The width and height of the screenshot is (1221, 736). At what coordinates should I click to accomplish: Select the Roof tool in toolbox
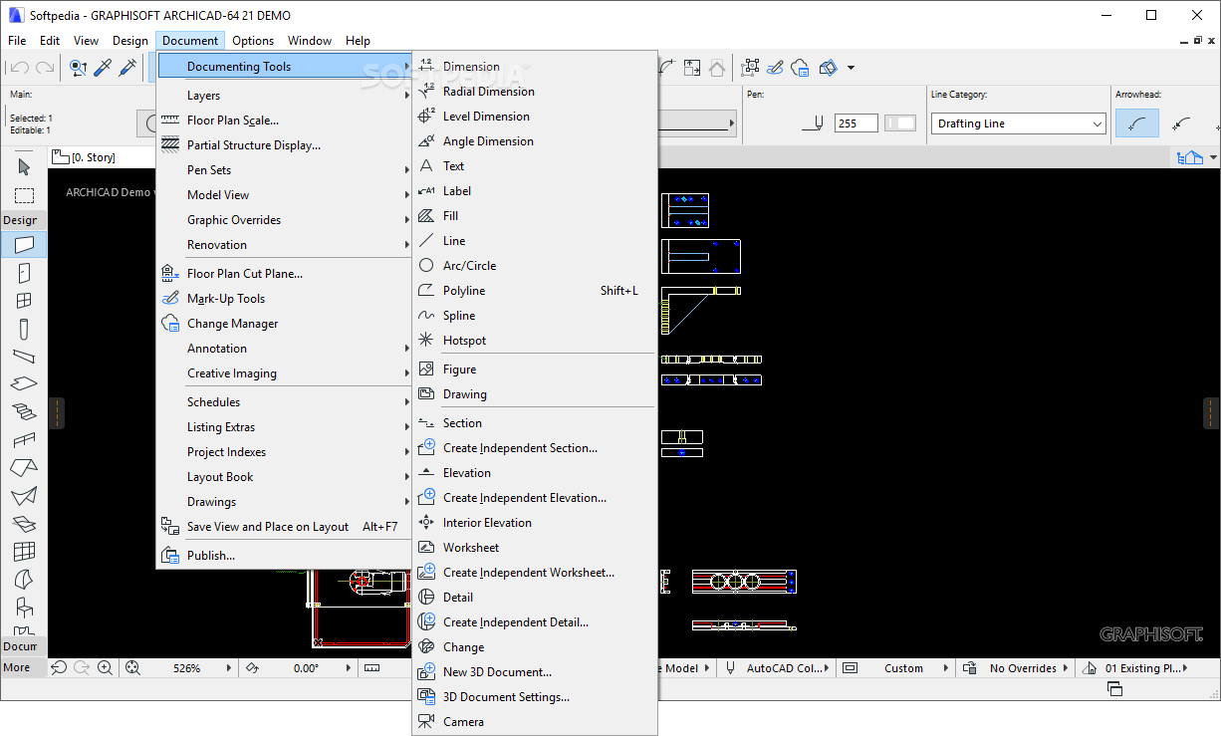[24, 467]
